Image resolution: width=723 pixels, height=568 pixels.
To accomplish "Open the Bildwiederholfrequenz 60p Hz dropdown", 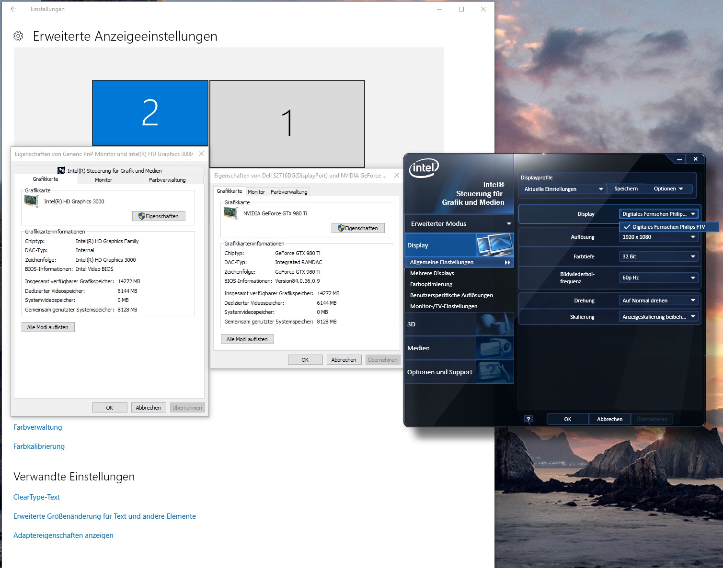I will click(x=659, y=278).
